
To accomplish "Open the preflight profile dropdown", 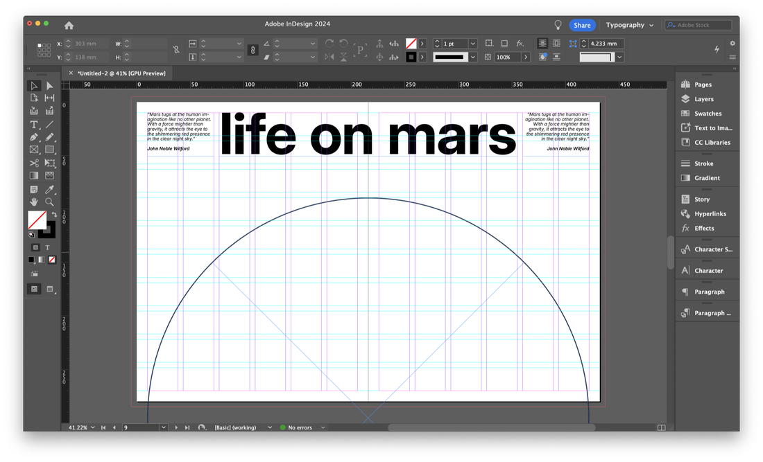I will (x=270, y=427).
